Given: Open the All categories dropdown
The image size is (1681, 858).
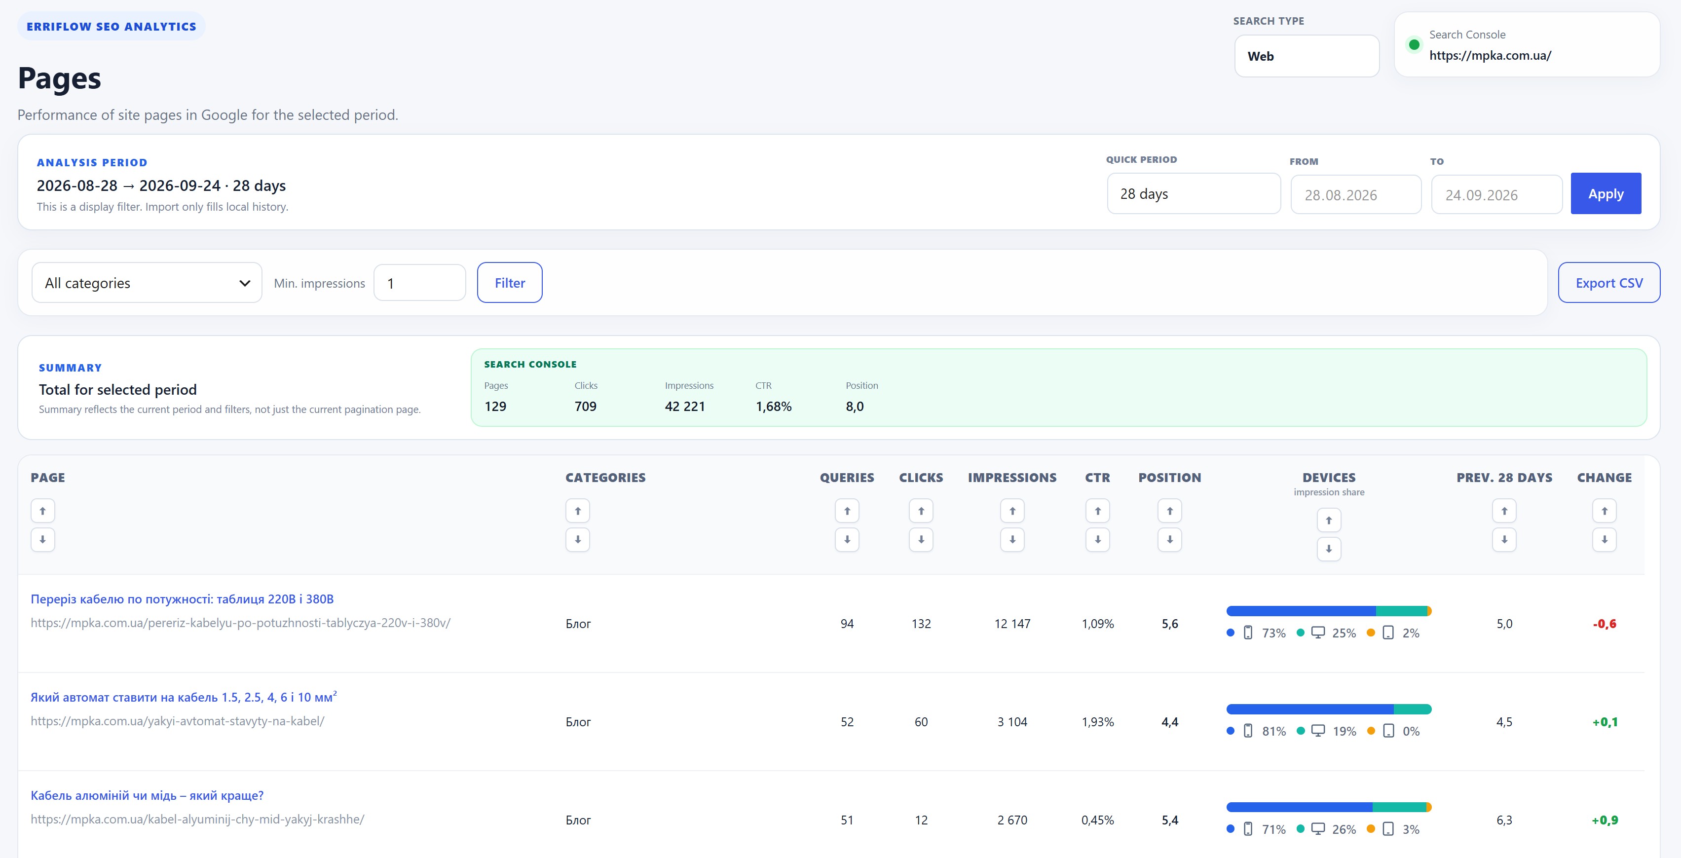Looking at the screenshot, I should 147,283.
